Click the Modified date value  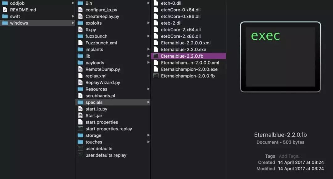click(301, 169)
